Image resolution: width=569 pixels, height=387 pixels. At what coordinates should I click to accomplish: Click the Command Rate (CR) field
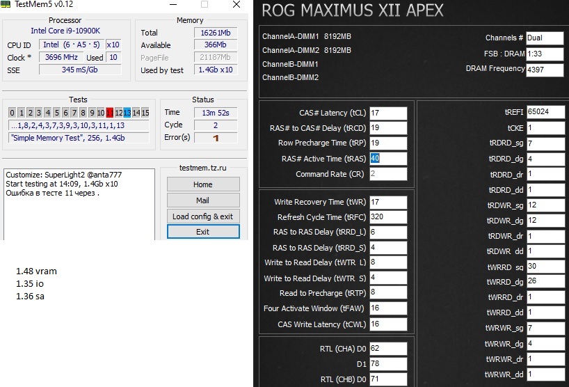point(388,174)
